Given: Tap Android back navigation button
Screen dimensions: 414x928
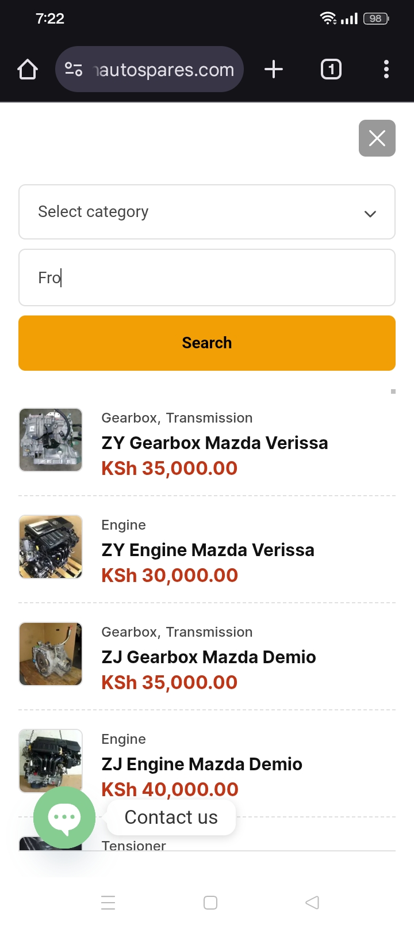Looking at the screenshot, I should [x=312, y=902].
